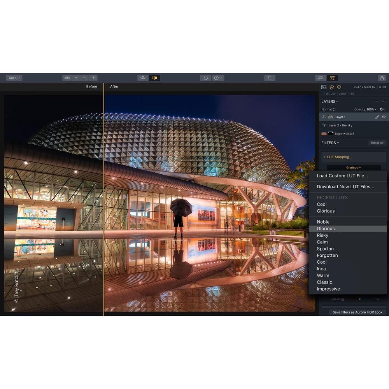The height and width of the screenshot is (389, 389).
Task: Select the Brush icon on Layer 1
Action: (x=378, y=117)
